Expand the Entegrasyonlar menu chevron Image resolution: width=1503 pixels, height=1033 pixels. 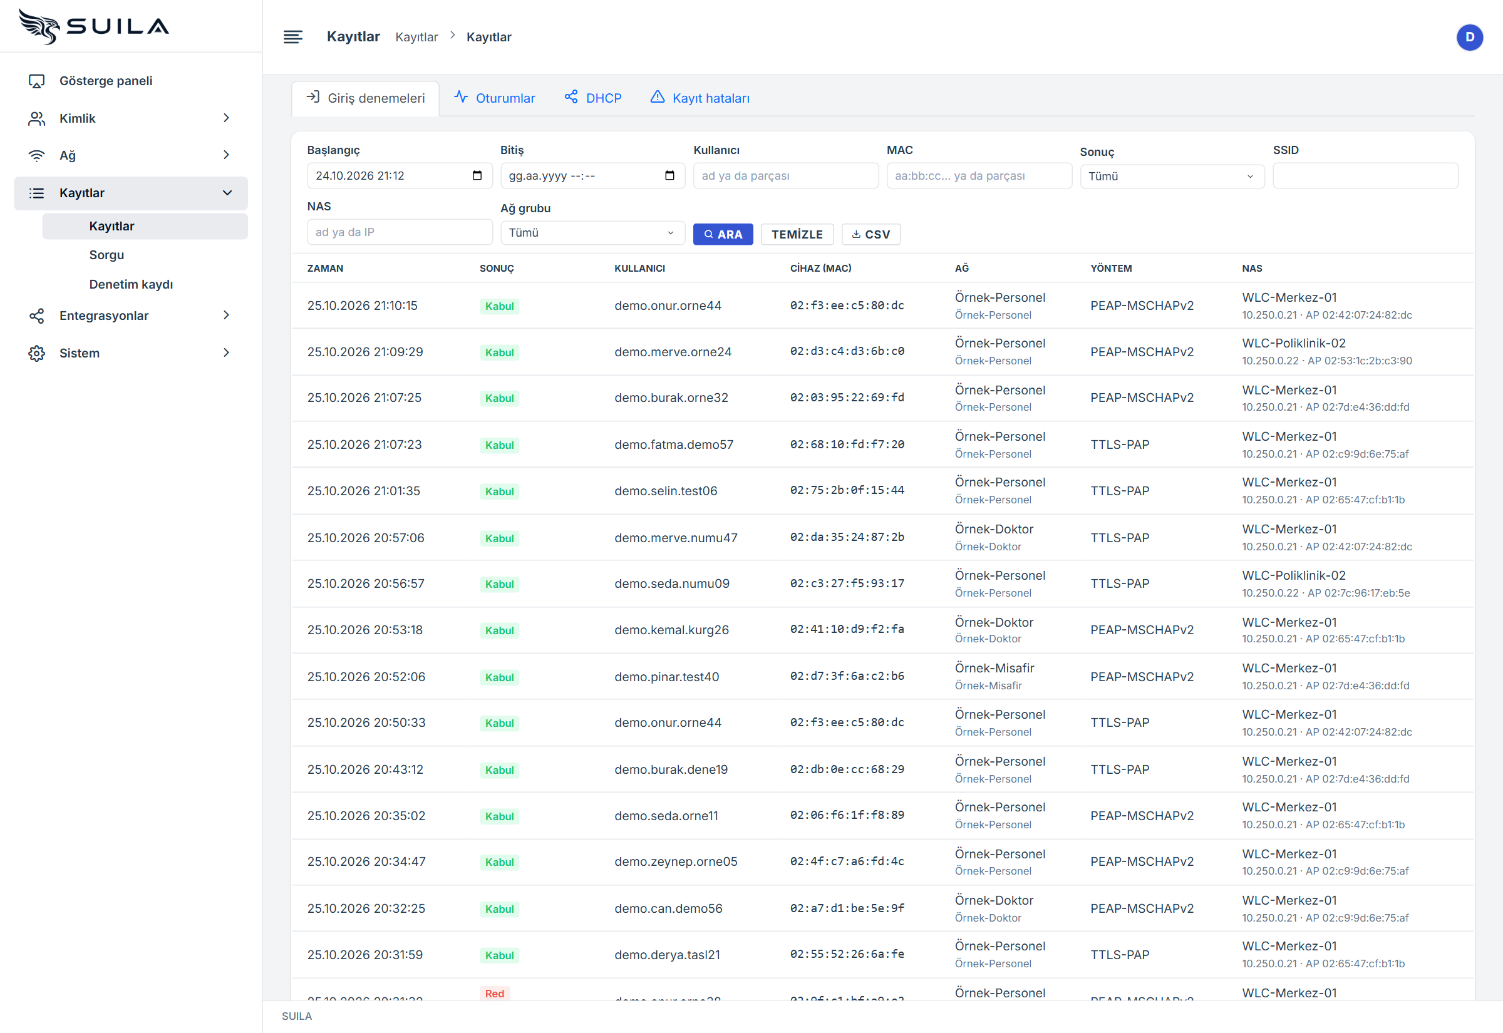(227, 315)
